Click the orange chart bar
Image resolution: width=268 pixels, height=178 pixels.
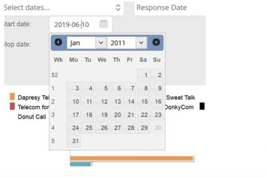coord(132,158)
